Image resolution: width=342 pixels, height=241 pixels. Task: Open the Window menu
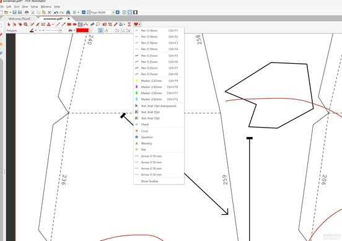coord(46,7)
